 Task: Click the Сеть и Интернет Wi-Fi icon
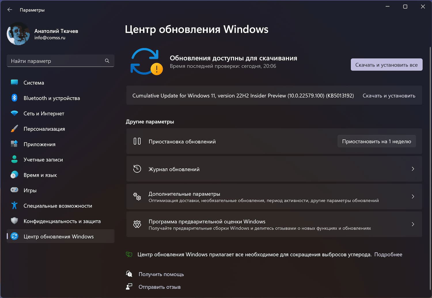click(14, 113)
